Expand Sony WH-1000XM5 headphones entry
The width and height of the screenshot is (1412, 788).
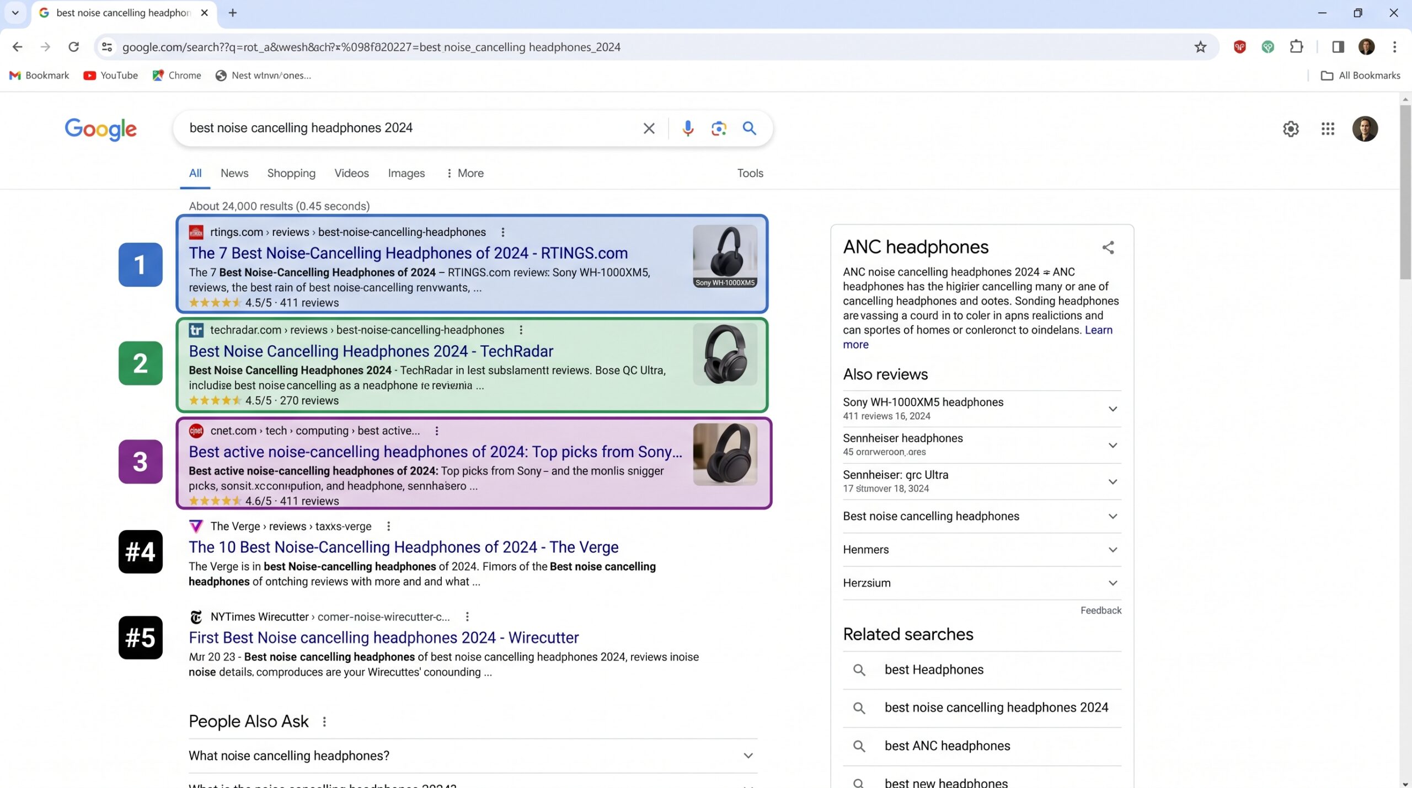click(982, 409)
